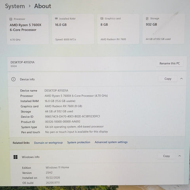Click the 932 GB storage heading
The width and height of the screenshot is (190, 190).
tap(151, 25)
